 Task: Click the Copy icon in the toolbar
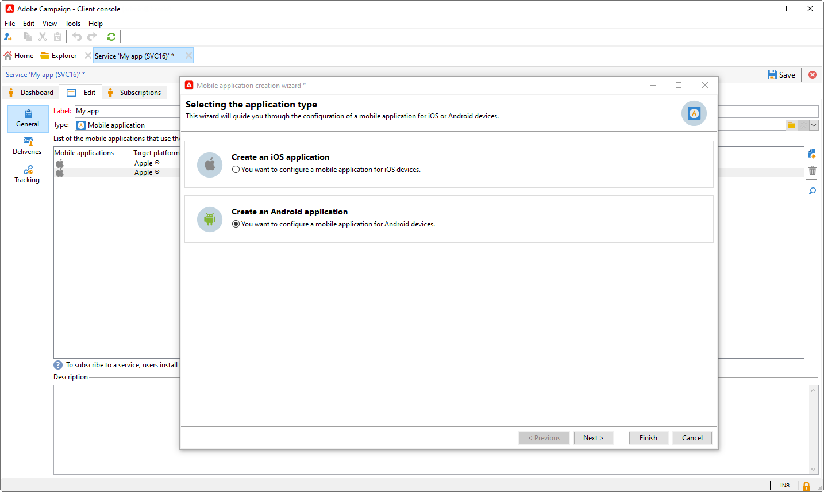27,37
